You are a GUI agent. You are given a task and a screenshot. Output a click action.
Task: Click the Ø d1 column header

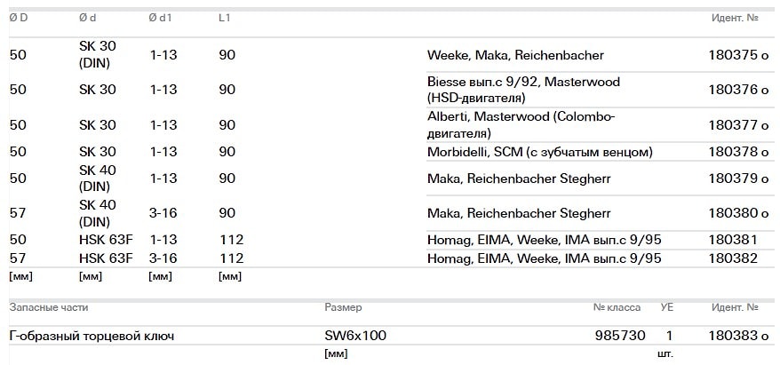(163, 18)
